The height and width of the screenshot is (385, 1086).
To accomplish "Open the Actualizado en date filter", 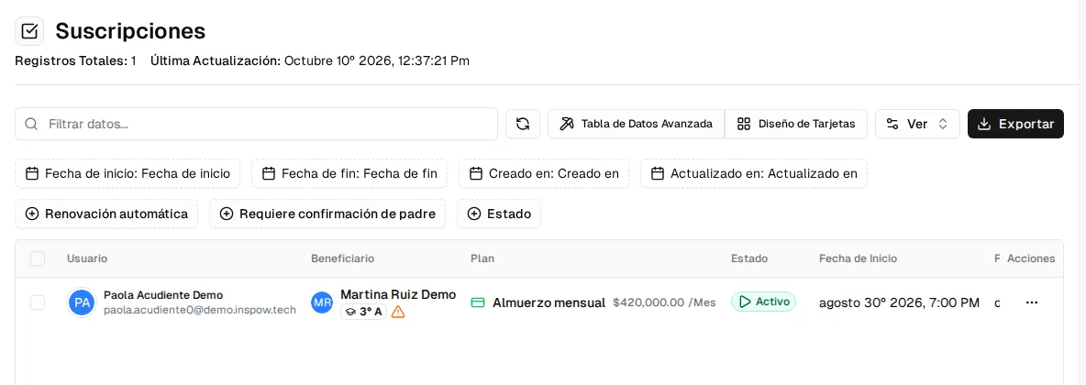I will (x=754, y=174).
